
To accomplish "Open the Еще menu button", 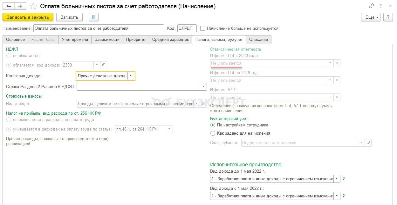I will 371,17.
